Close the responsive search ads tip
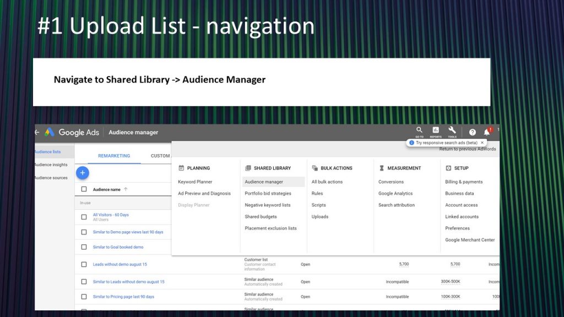This screenshot has width=564, height=317. click(x=482, y=143)
